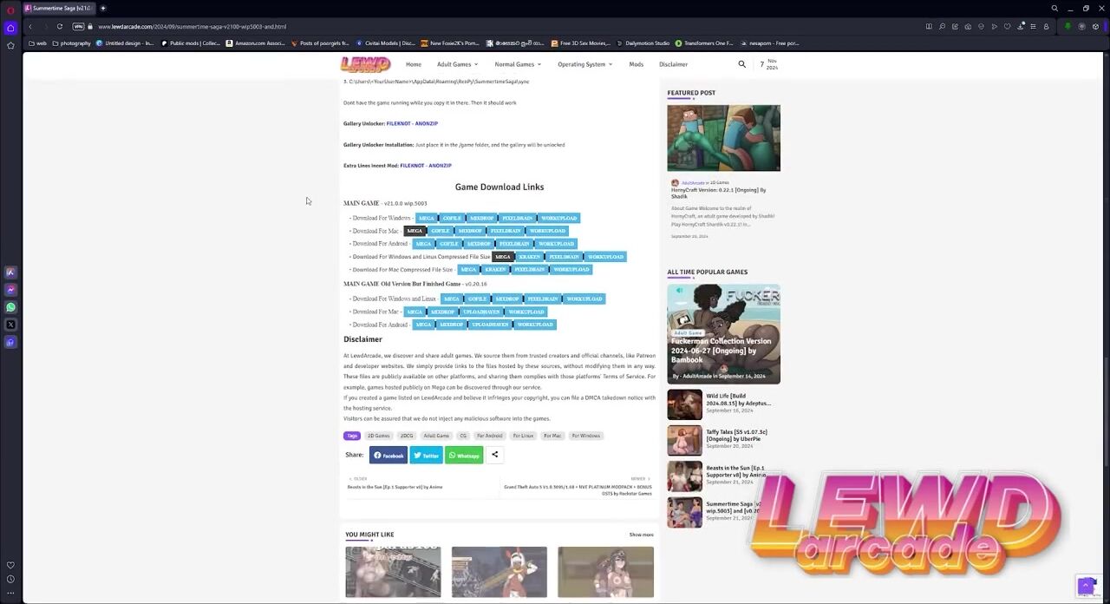Open the 'photography' bookmarks folder
Viewport: 1110px width, 604px height.
coord(71,43)
